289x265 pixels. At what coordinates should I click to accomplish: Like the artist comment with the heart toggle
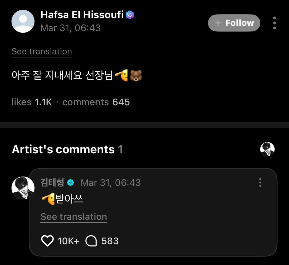(x=48, y=241)
